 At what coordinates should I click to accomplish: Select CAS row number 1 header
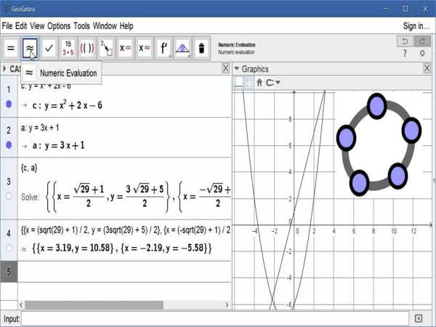coord(9,89)
